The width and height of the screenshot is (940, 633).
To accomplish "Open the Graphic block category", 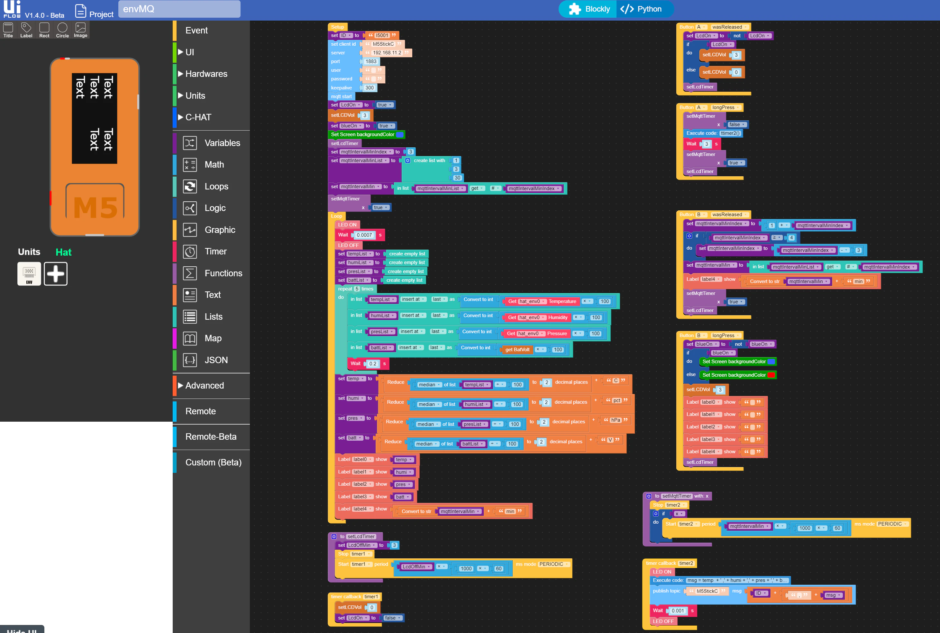I will pyautogui.click(x=212, y=230).
